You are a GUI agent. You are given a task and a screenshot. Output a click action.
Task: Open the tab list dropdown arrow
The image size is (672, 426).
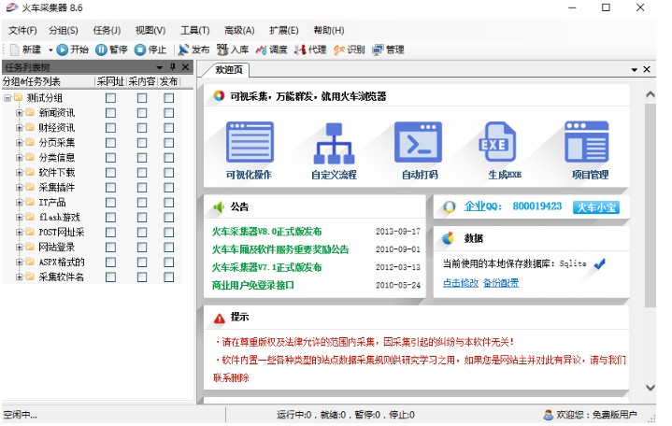click(x=635, y=69)
